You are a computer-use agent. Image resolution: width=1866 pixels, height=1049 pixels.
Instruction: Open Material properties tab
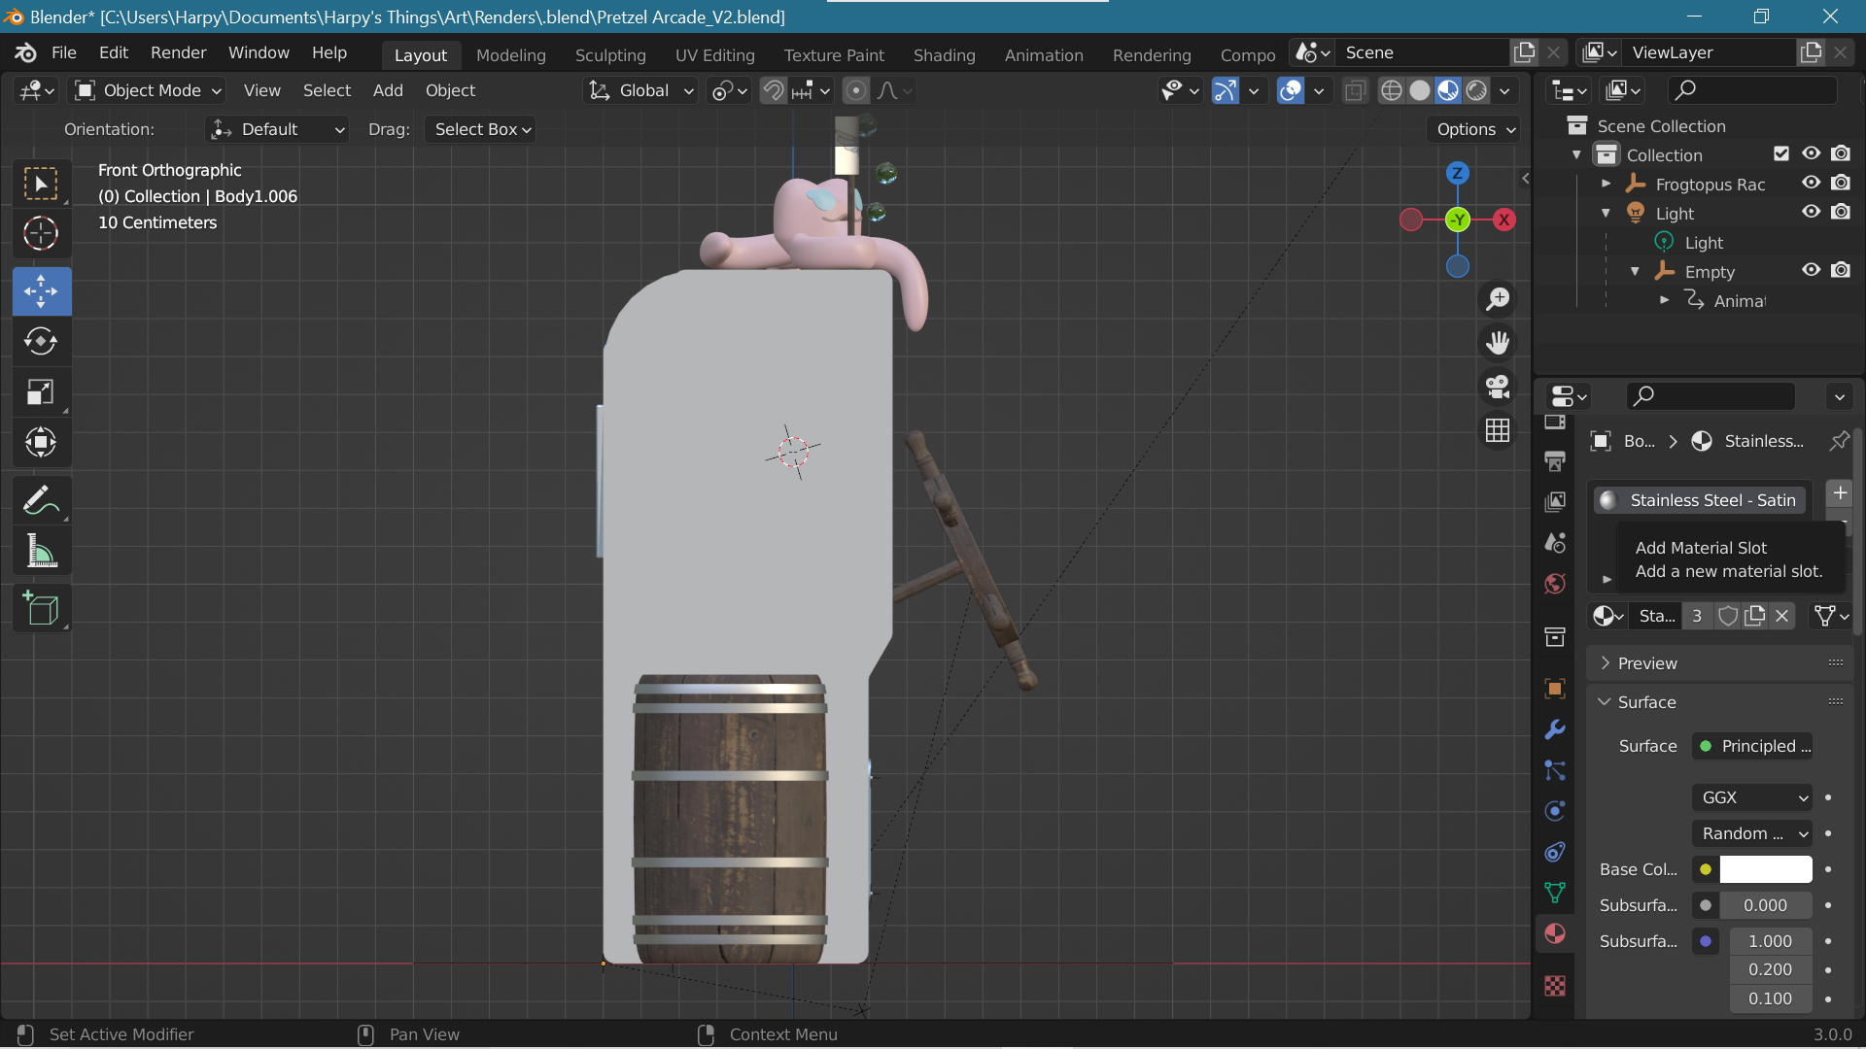click(x=1555, y=933)
